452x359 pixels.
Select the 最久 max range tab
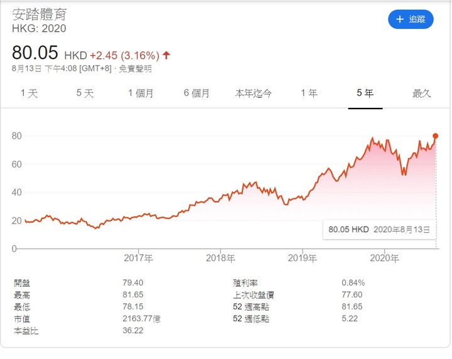[421, 94]
